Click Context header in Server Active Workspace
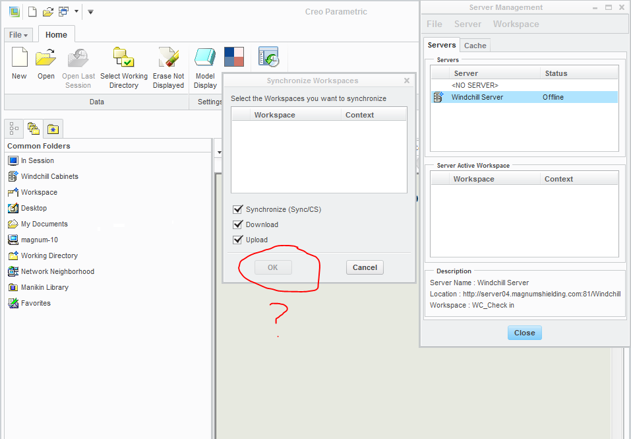Viewport: 631px width, 439px height. [x=579, y=179]
